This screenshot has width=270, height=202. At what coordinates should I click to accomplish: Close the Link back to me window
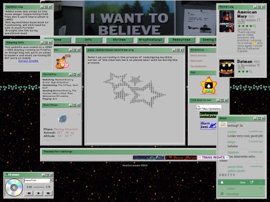pos(226,100)
